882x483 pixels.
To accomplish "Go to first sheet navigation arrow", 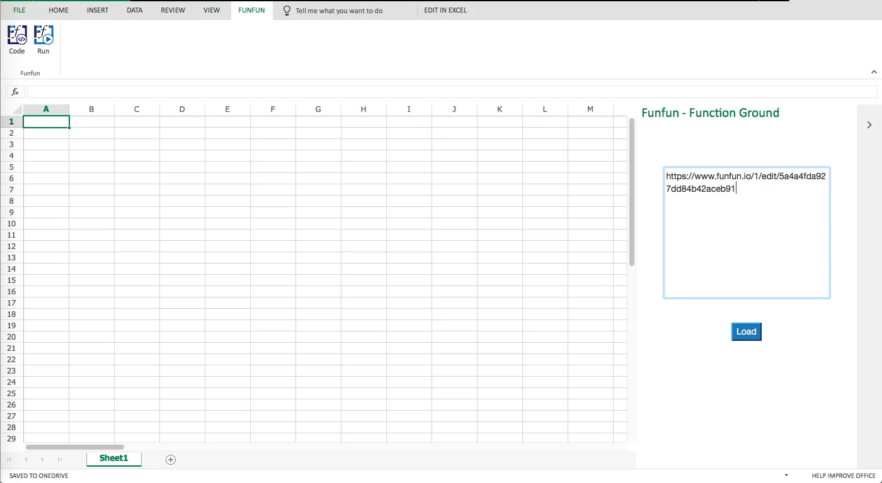I will point(9,460).
